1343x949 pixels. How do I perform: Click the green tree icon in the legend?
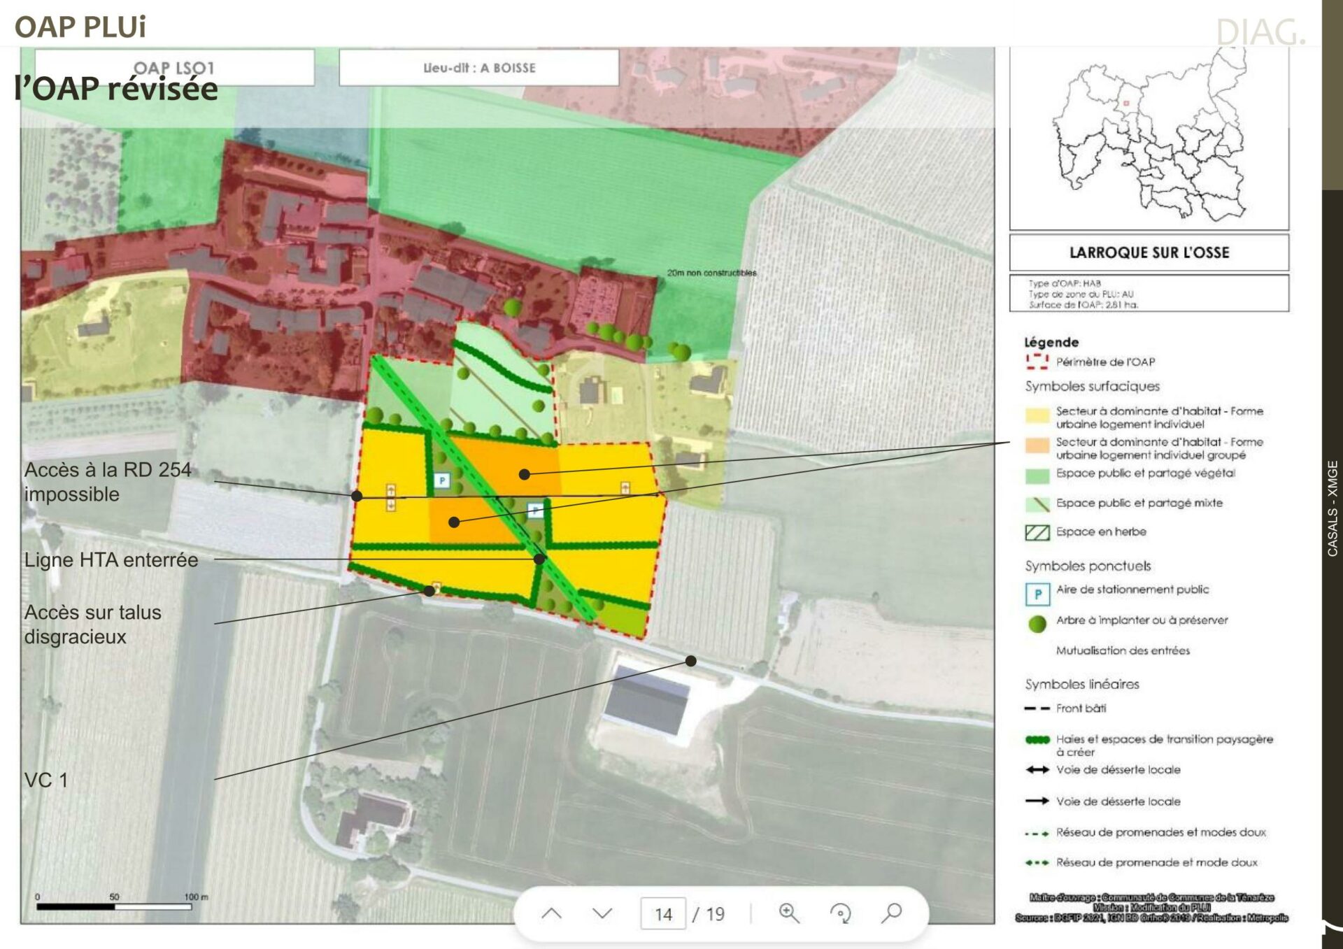click(1037, 624)
